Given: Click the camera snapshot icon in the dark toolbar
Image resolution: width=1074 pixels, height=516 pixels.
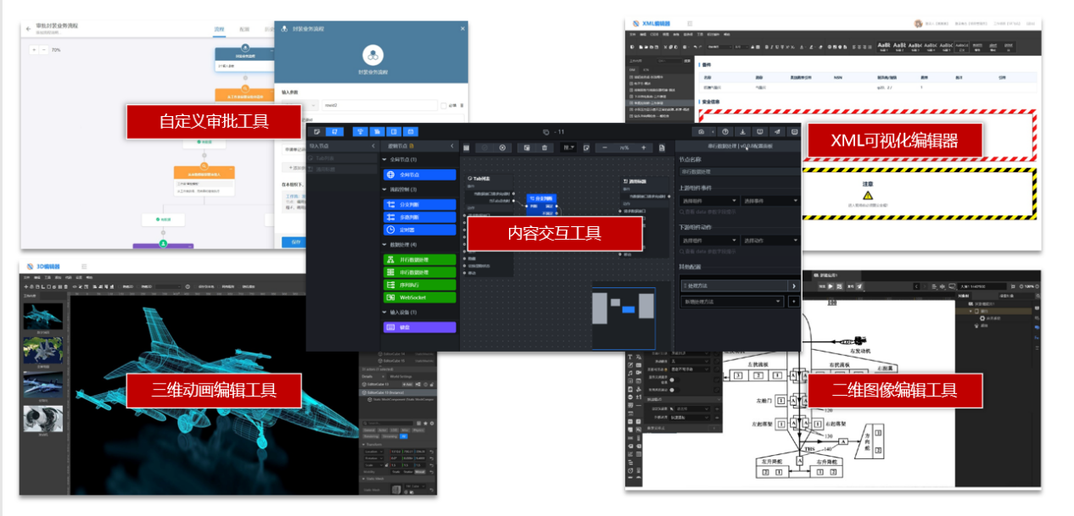Looking at the screenshot, I should click(702, 131).
